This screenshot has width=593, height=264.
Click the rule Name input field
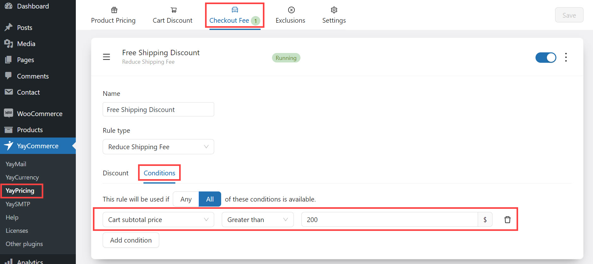pos(158,109)
